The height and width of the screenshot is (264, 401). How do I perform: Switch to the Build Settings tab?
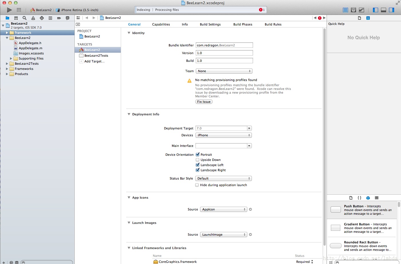click(210, 24)
